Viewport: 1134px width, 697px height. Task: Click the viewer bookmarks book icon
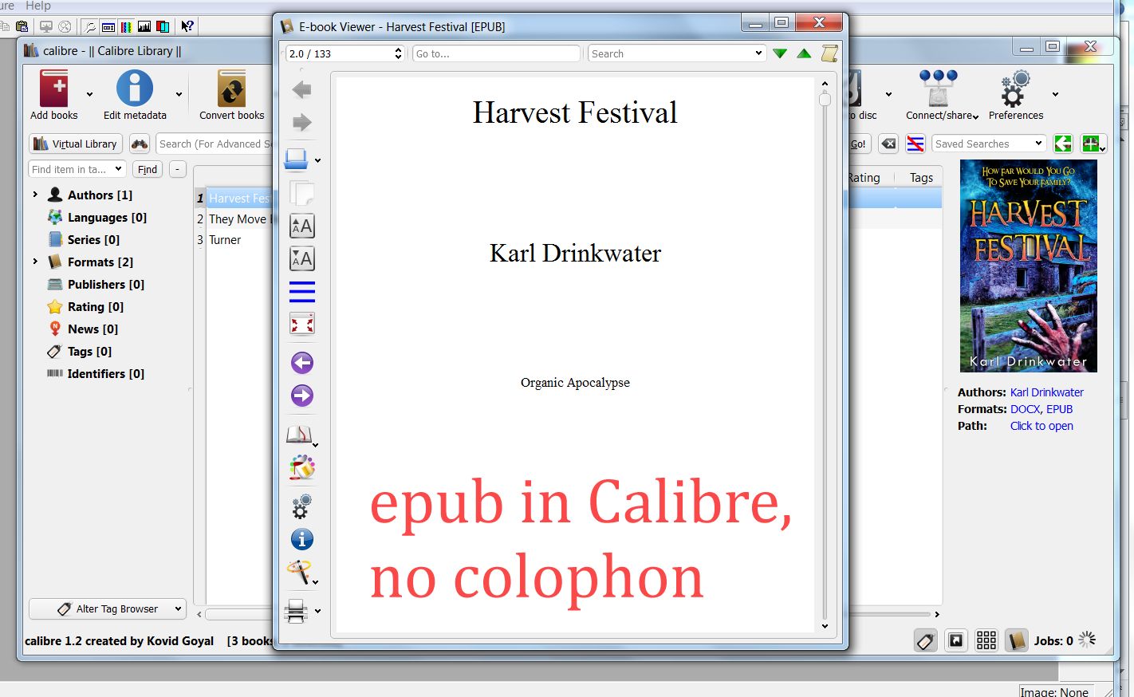299,435
